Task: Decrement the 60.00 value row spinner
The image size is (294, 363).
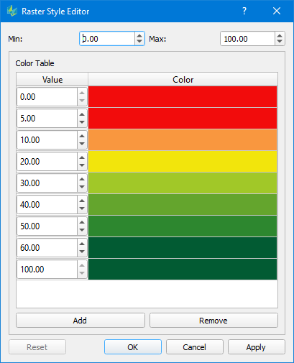Action: click(82, 252)
